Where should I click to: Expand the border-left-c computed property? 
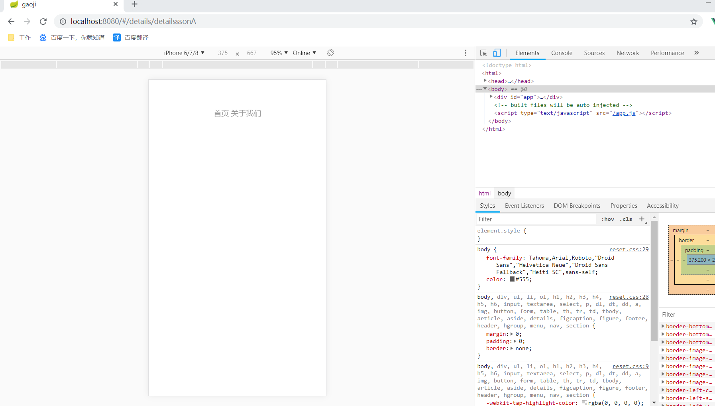(x=663, y=390)
